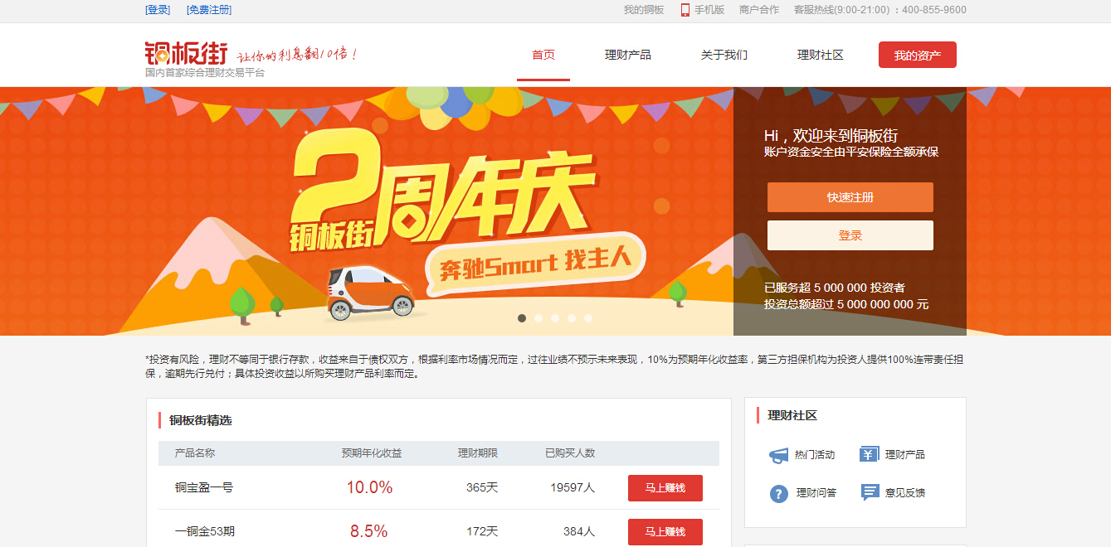Select the second carousel indicator dot
This screenshot has height=547, width=1111.
[538, 318]
